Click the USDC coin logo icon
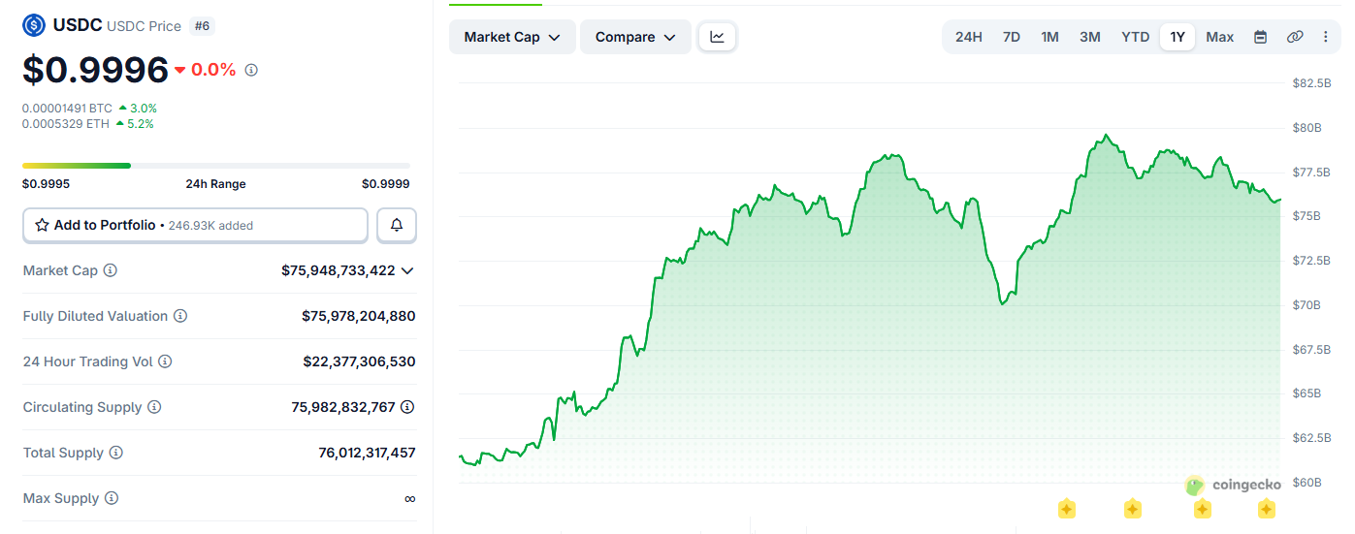The width and height of the screenshot is (1355, 534). (34, 25)
